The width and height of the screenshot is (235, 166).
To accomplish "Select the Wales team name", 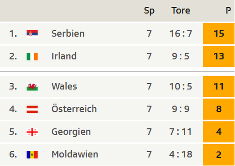I will (x=64, y=86).
